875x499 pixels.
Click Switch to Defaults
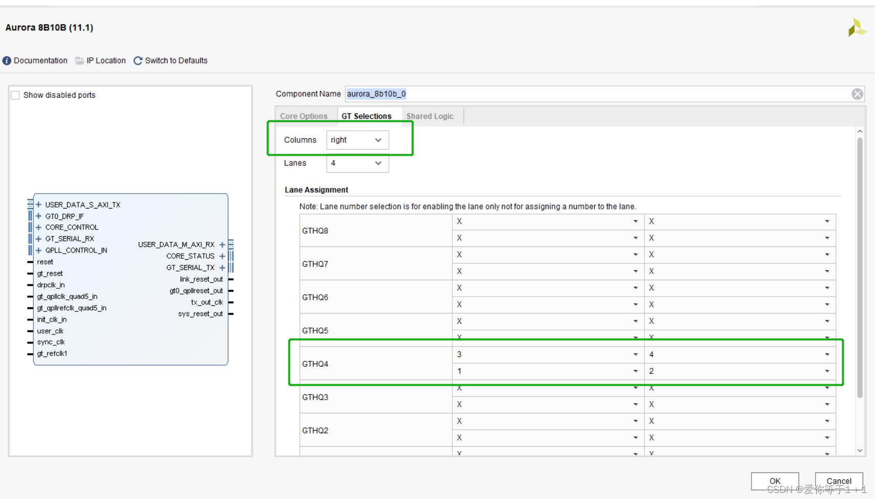pyautogui.click(x=176, y=60)
